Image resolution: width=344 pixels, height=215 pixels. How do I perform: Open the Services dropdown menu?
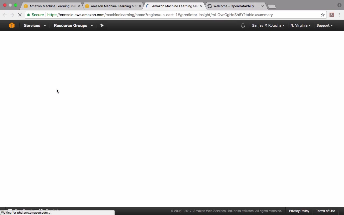35,25
